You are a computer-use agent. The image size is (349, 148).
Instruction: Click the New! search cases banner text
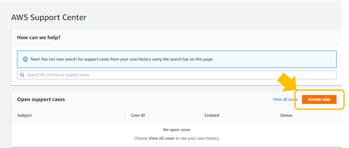coord(122,59)
